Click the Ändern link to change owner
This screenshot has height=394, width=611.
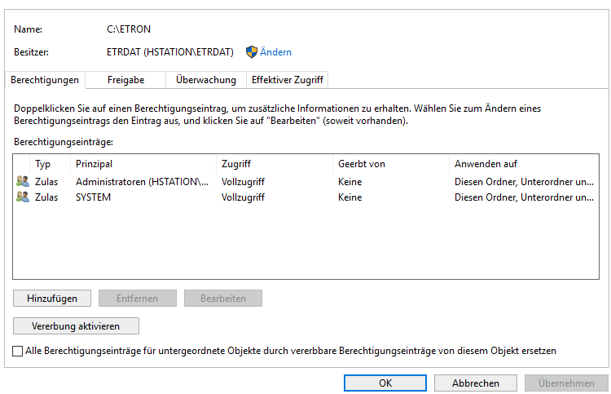coord(275,52)
